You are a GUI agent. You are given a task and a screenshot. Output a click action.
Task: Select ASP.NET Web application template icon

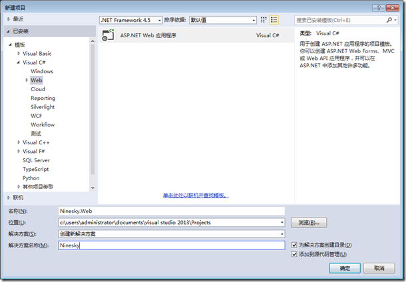pyautogui.click(x=107, y=35)
